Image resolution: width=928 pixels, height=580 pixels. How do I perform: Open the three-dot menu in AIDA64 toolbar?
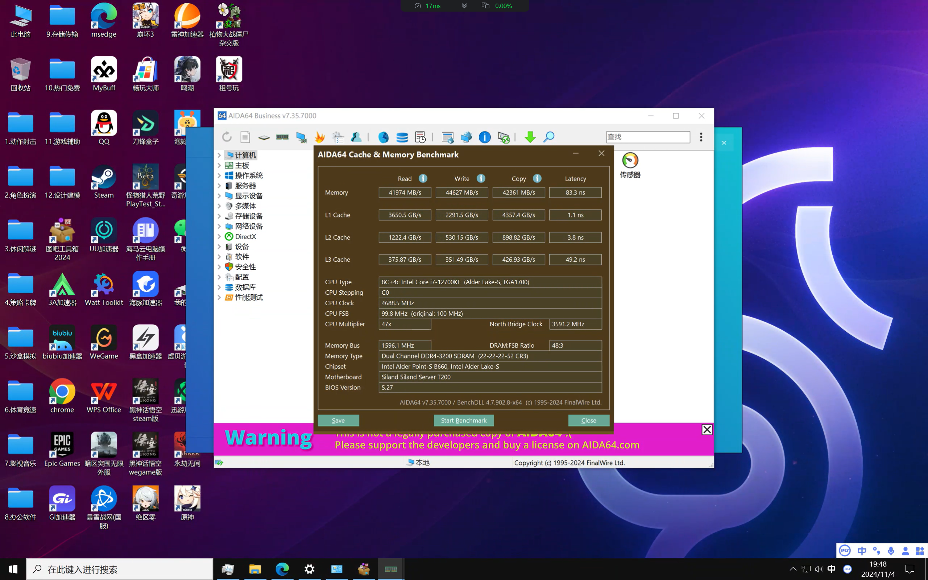click(701, 137)
